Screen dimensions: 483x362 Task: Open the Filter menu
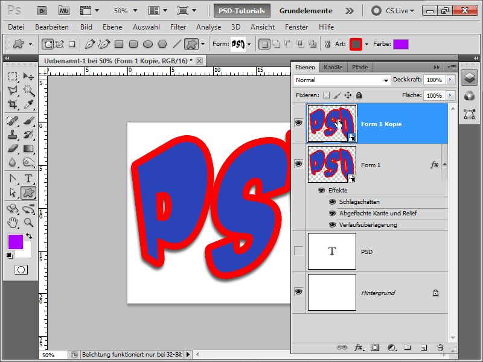pyautogui.click(x=178, y=27)
